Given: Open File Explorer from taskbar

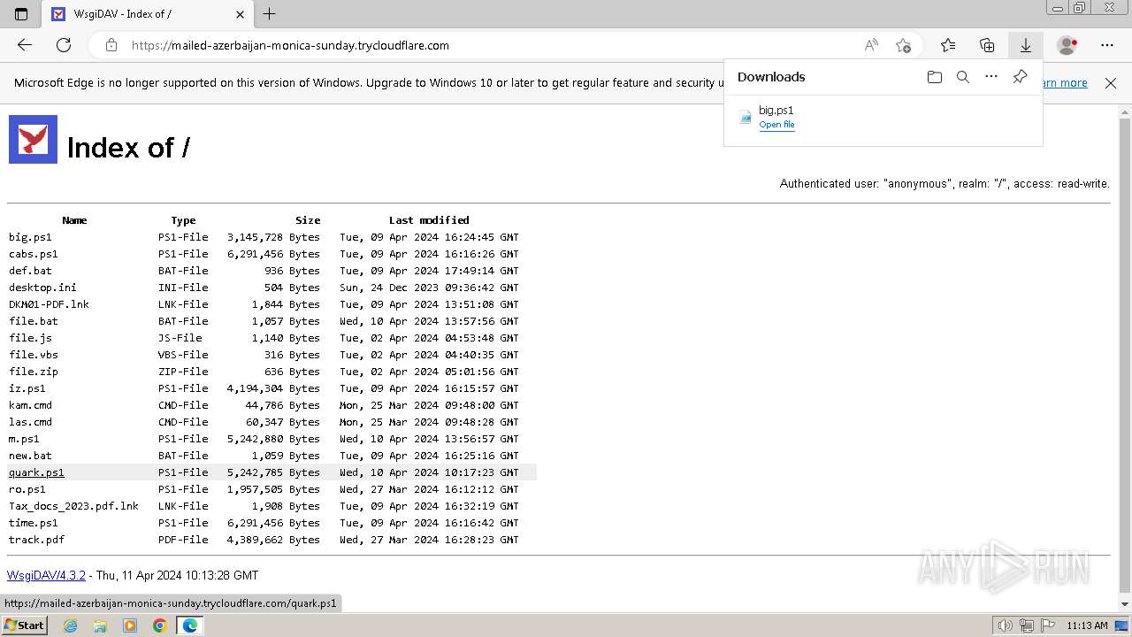Looking at the screenshot, I should coord(100,625).
